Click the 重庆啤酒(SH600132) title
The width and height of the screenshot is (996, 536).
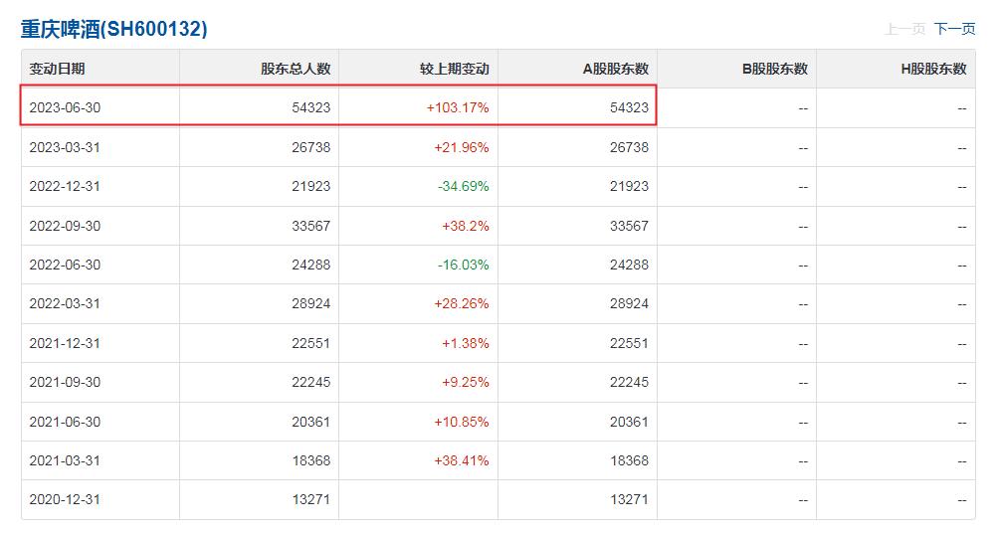113,29
